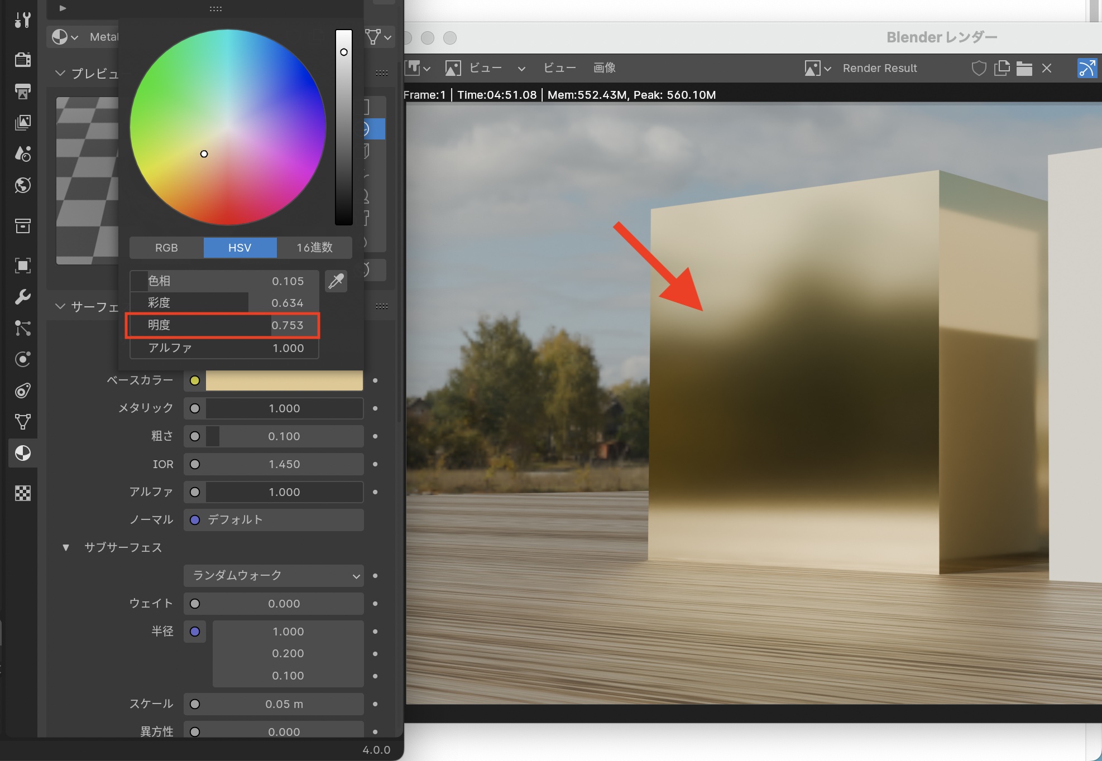The image size is (1102, 761).
Task: Click the メタリック input socket dot
Action: tap(195, 408)
